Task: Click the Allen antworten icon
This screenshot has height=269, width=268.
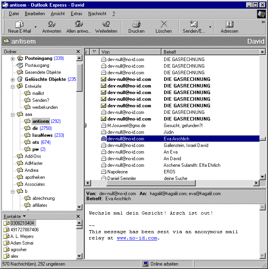Action: point(79,24)
